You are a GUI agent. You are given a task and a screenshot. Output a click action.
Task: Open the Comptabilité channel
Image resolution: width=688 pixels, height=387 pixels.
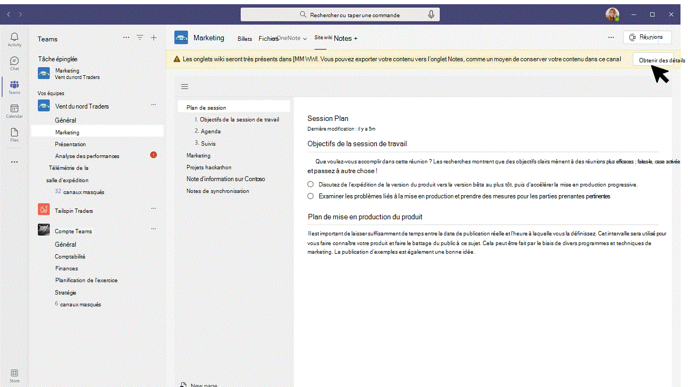click(70, 256)
